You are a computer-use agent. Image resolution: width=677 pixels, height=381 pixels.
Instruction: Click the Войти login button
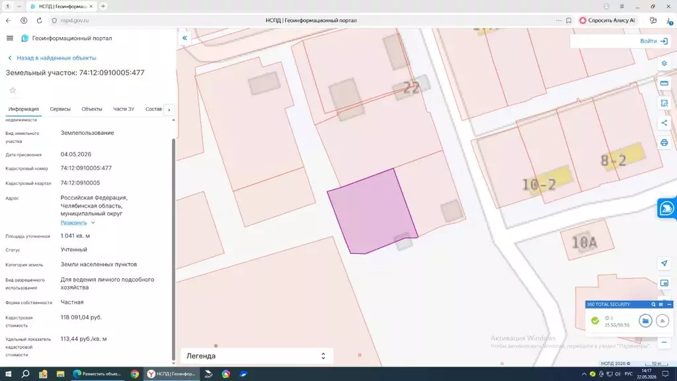pos(654,41)
